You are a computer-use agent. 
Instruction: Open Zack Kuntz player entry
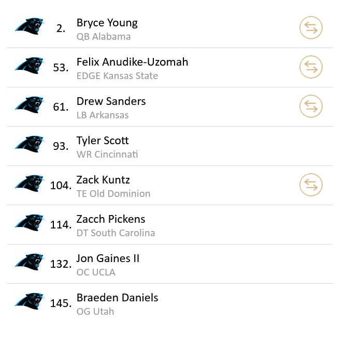tap(103, 180)
